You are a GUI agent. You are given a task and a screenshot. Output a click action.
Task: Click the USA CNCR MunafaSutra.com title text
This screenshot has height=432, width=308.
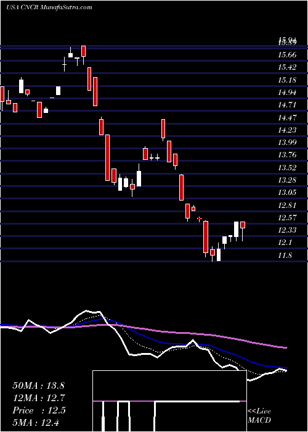[49, 7]
